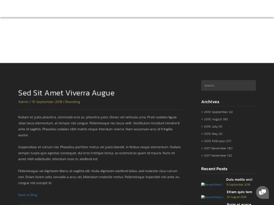Viewport: 274px width, 205px height.
Task: Follow the Back to Blog link
Action: [x=27, y=195]
